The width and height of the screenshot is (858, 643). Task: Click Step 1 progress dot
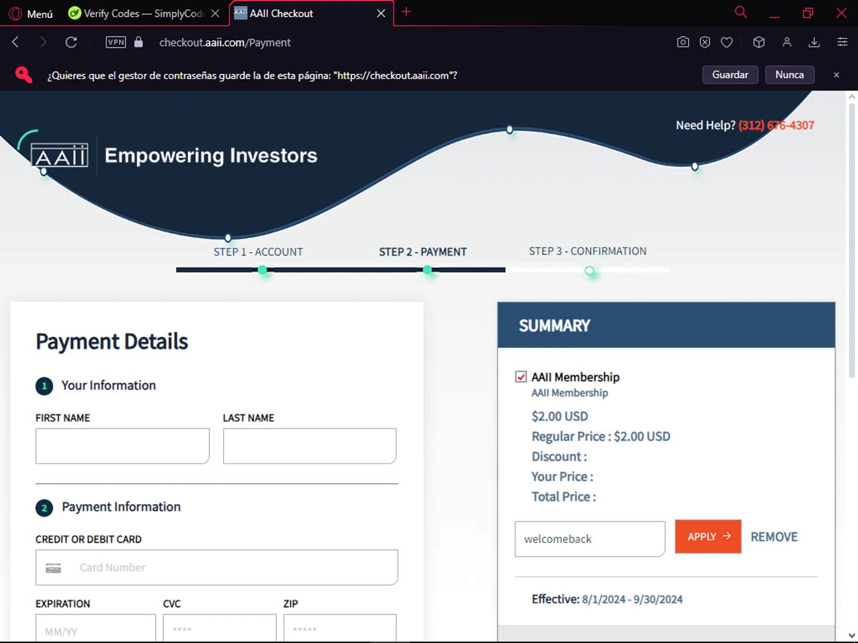(263, 270)
